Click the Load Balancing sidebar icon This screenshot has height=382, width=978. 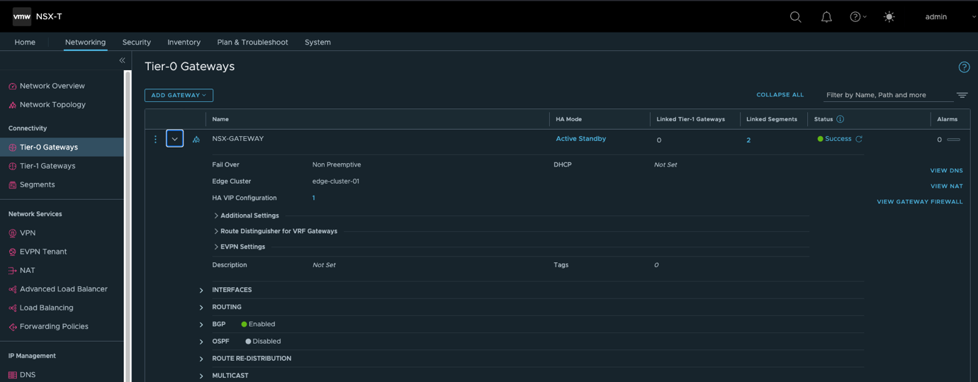pyautogui.click(x=12, y=308)
